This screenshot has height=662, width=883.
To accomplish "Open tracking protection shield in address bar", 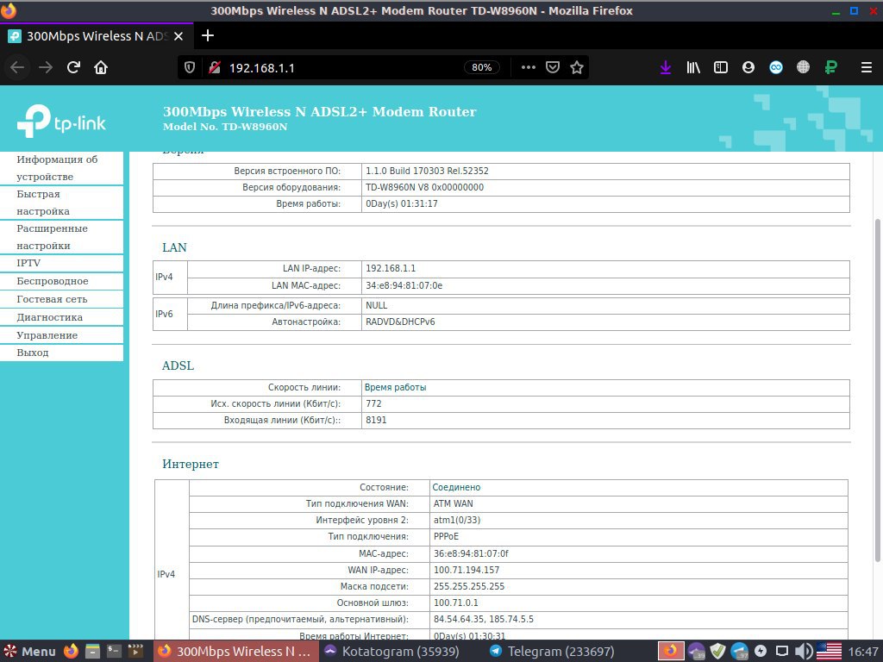I will (190, 67).
